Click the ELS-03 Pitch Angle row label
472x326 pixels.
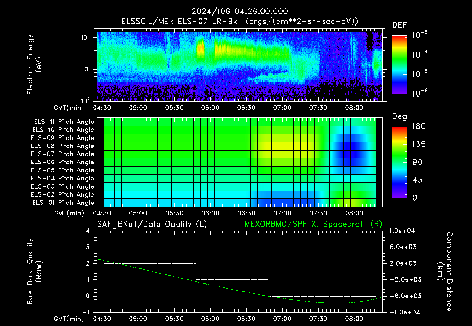point(63,187)
